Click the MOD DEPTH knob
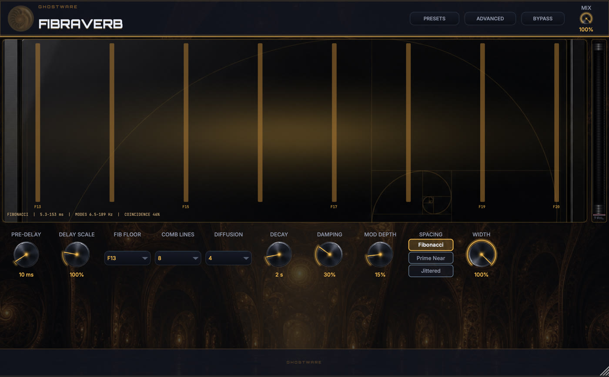 [380, 255]
